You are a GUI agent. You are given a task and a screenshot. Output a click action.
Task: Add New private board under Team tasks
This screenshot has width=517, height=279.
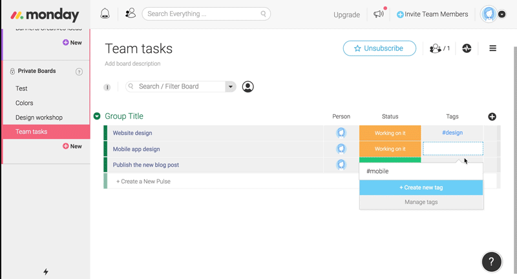point(72,146)
